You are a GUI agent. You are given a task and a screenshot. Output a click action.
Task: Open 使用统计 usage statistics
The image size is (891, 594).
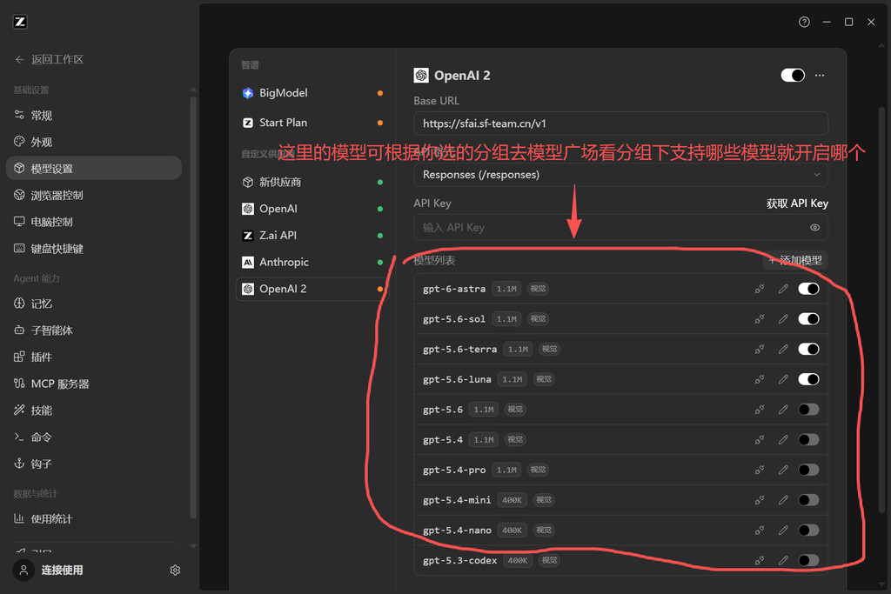click(x=94, y=519)
